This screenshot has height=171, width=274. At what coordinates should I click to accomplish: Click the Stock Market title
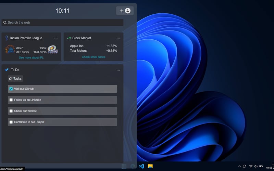82,38
